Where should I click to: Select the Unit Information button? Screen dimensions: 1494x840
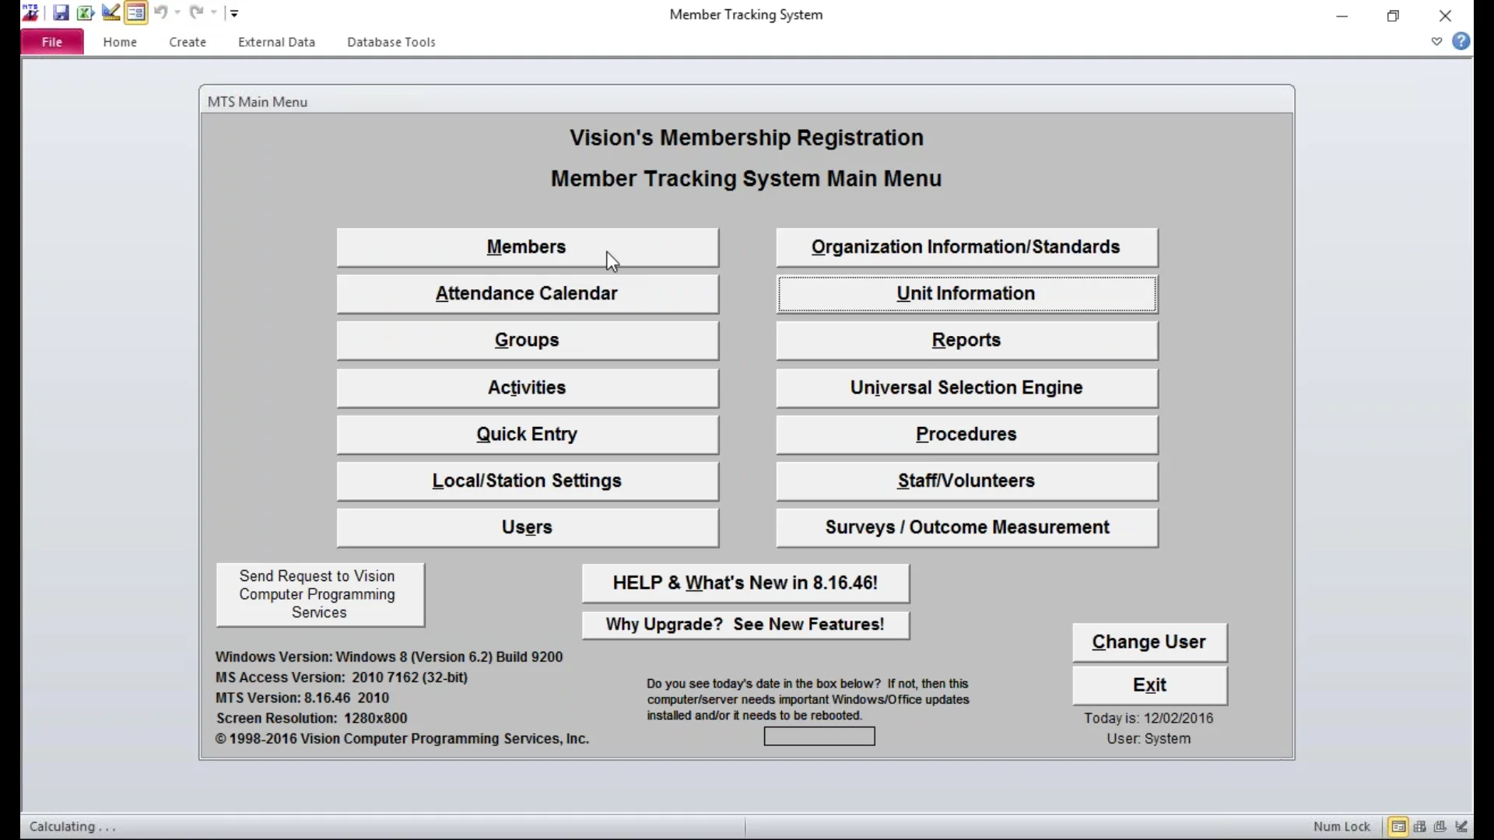(x=966, y=294)
